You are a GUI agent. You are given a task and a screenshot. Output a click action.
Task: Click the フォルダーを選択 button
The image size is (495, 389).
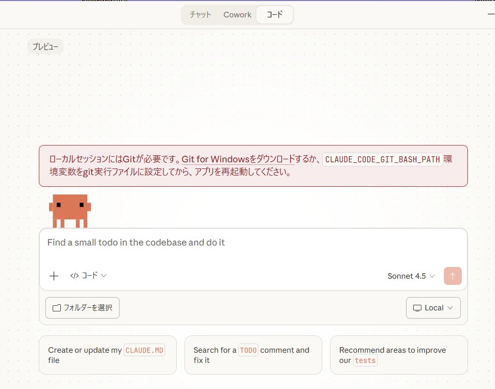[82, 308]
